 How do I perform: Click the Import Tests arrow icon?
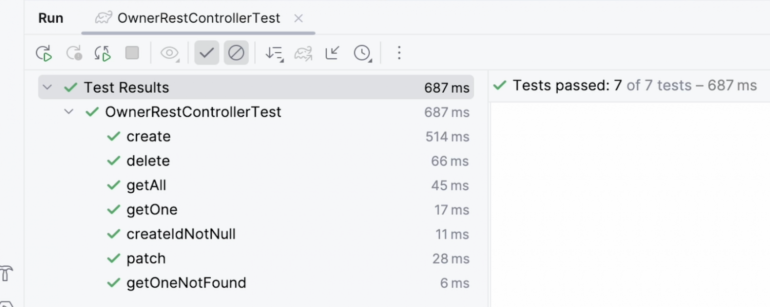point(333,53)
